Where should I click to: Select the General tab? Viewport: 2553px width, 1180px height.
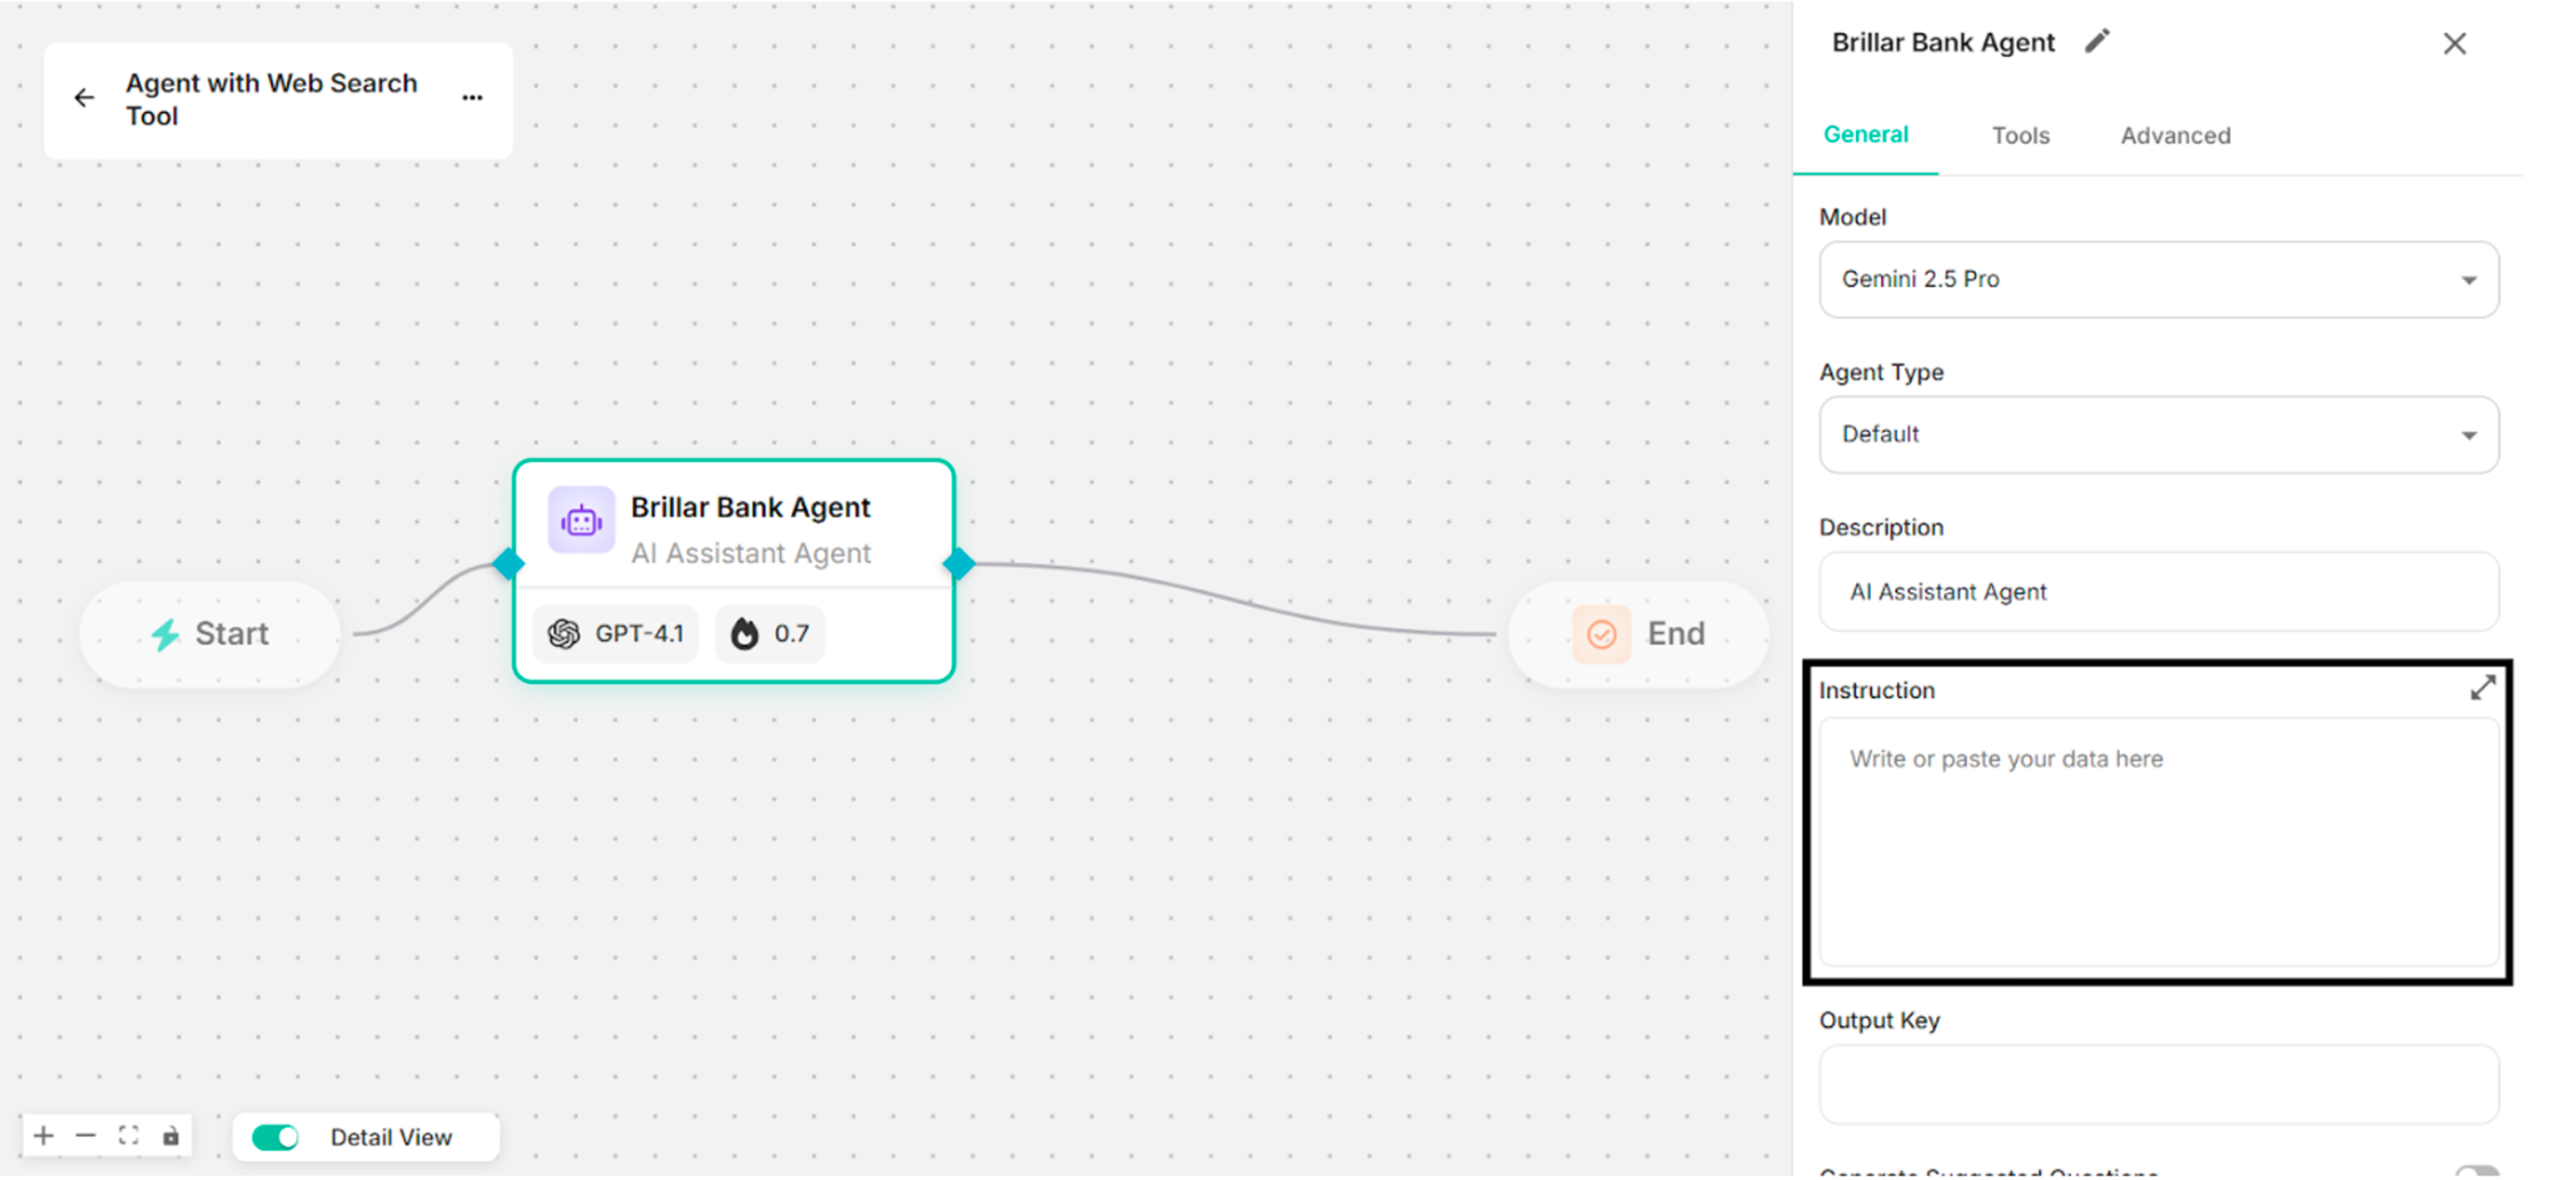tap(1865, 135)
